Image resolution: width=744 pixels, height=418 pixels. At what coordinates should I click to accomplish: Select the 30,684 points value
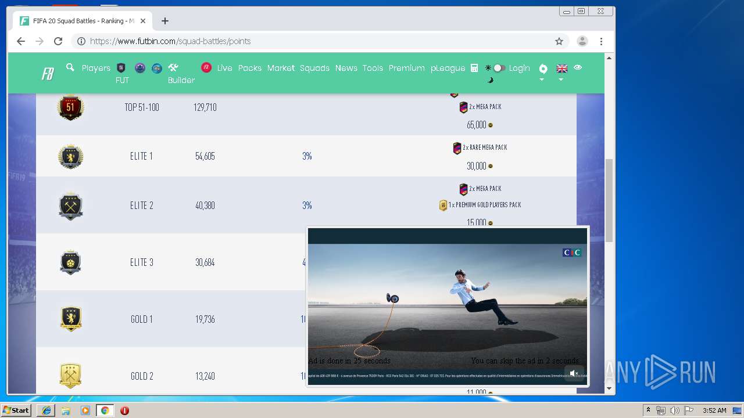click(x=205, y=262)
